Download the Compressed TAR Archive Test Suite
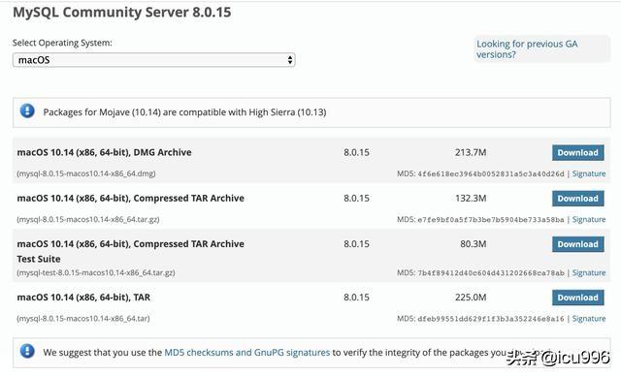 point(578,244)
